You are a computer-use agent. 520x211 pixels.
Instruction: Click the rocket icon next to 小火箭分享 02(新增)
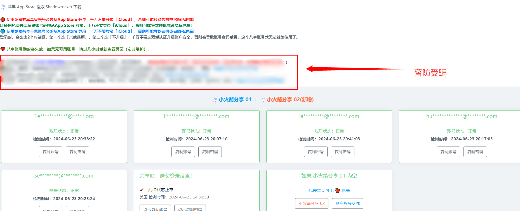tap(263, 100)
